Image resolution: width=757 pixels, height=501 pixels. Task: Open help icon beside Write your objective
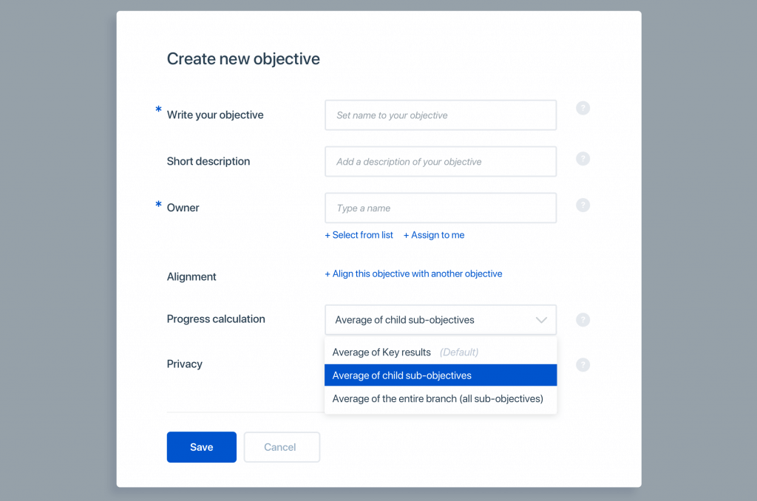(x=583, y=108)
